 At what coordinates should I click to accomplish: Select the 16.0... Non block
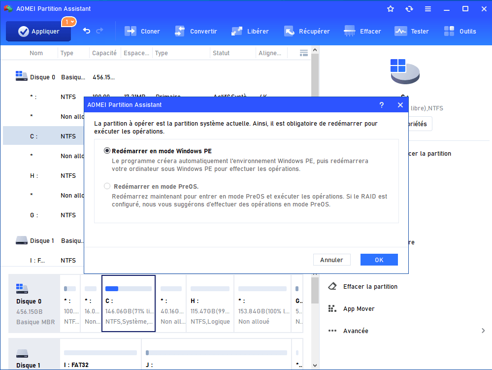click(91, 303)
